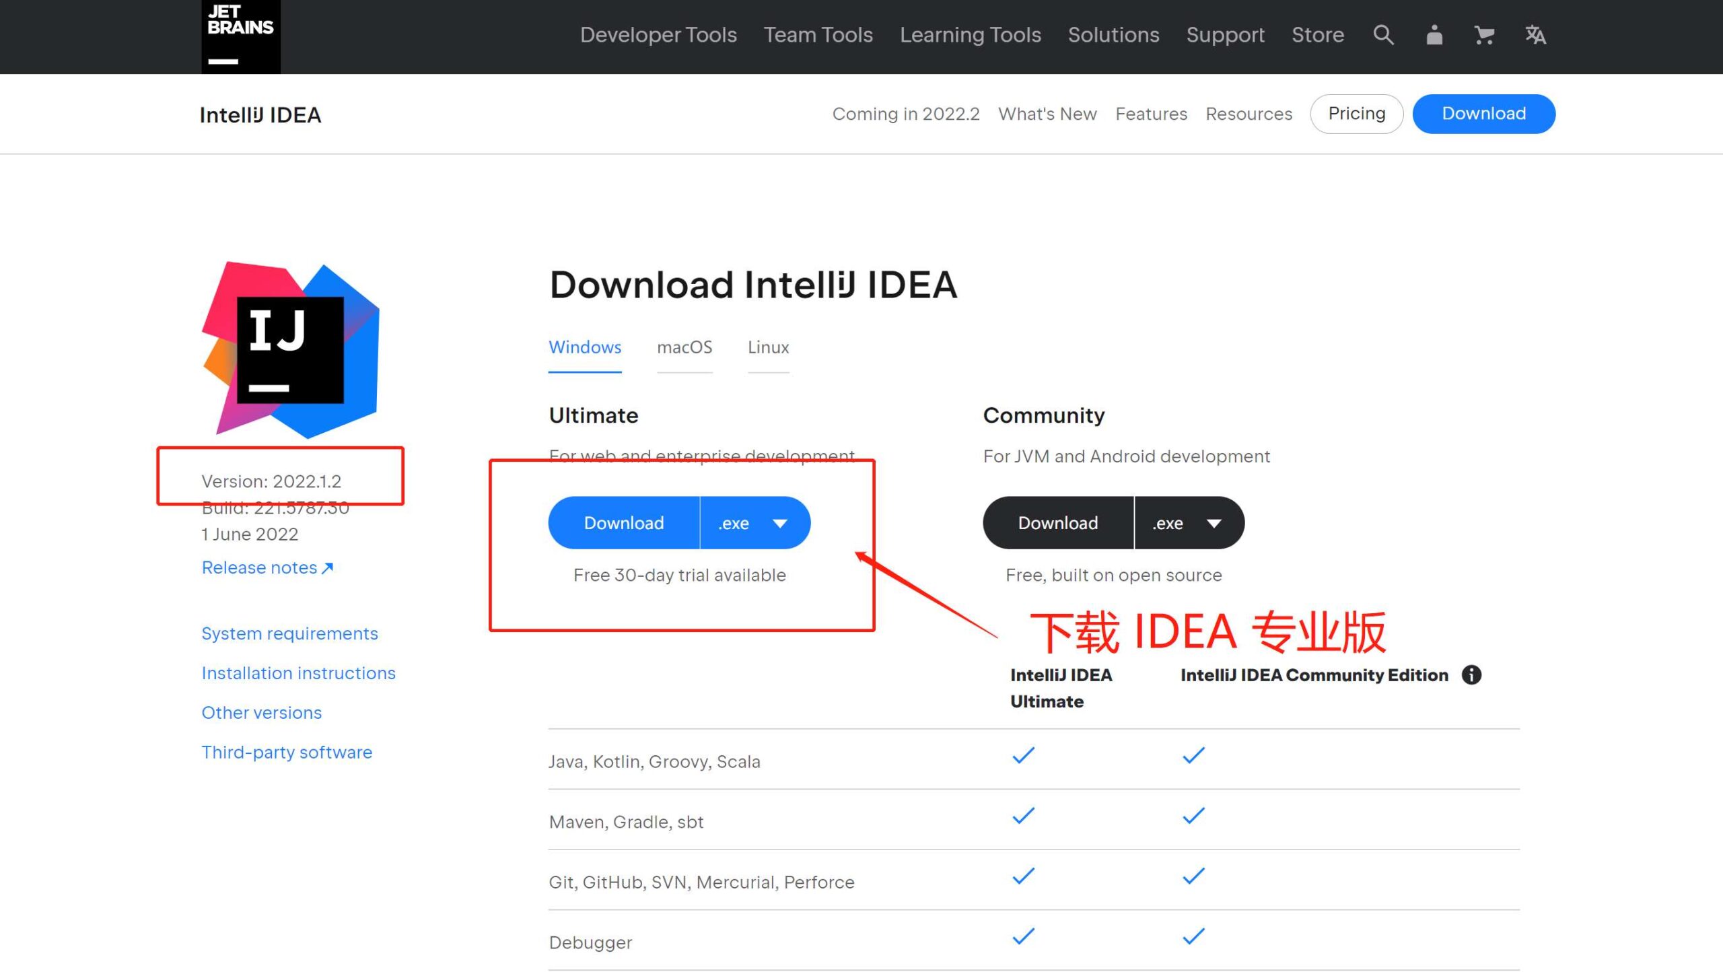Click 'Free, built on open source' text
This screenshot has width=1723, height=972.
pyautogui.click(x=1113, y=575)
